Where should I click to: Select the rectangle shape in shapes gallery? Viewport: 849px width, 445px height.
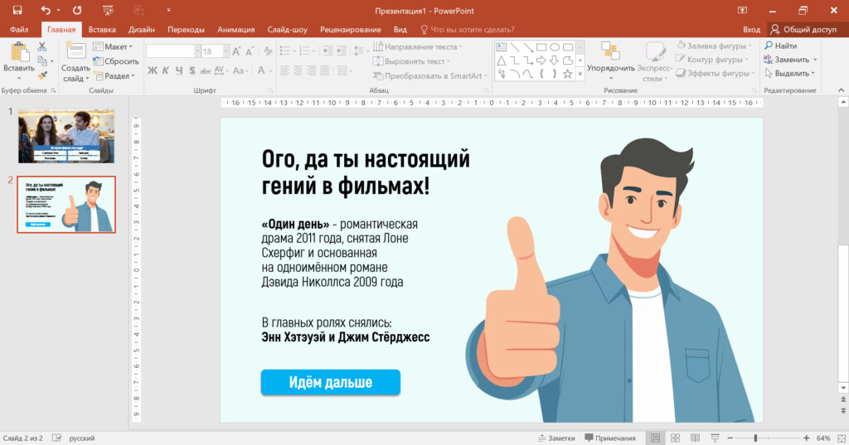[x=541, y=47]
